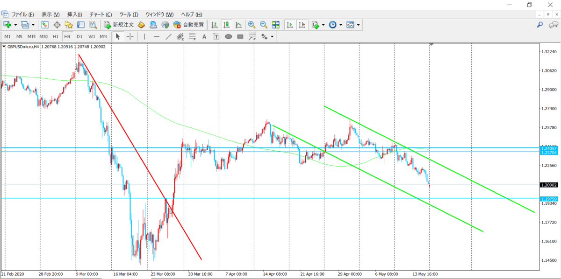This screenshot has height=279, width=561.
Task: Select the crosshair tool
Action: [x=129, y=36]
